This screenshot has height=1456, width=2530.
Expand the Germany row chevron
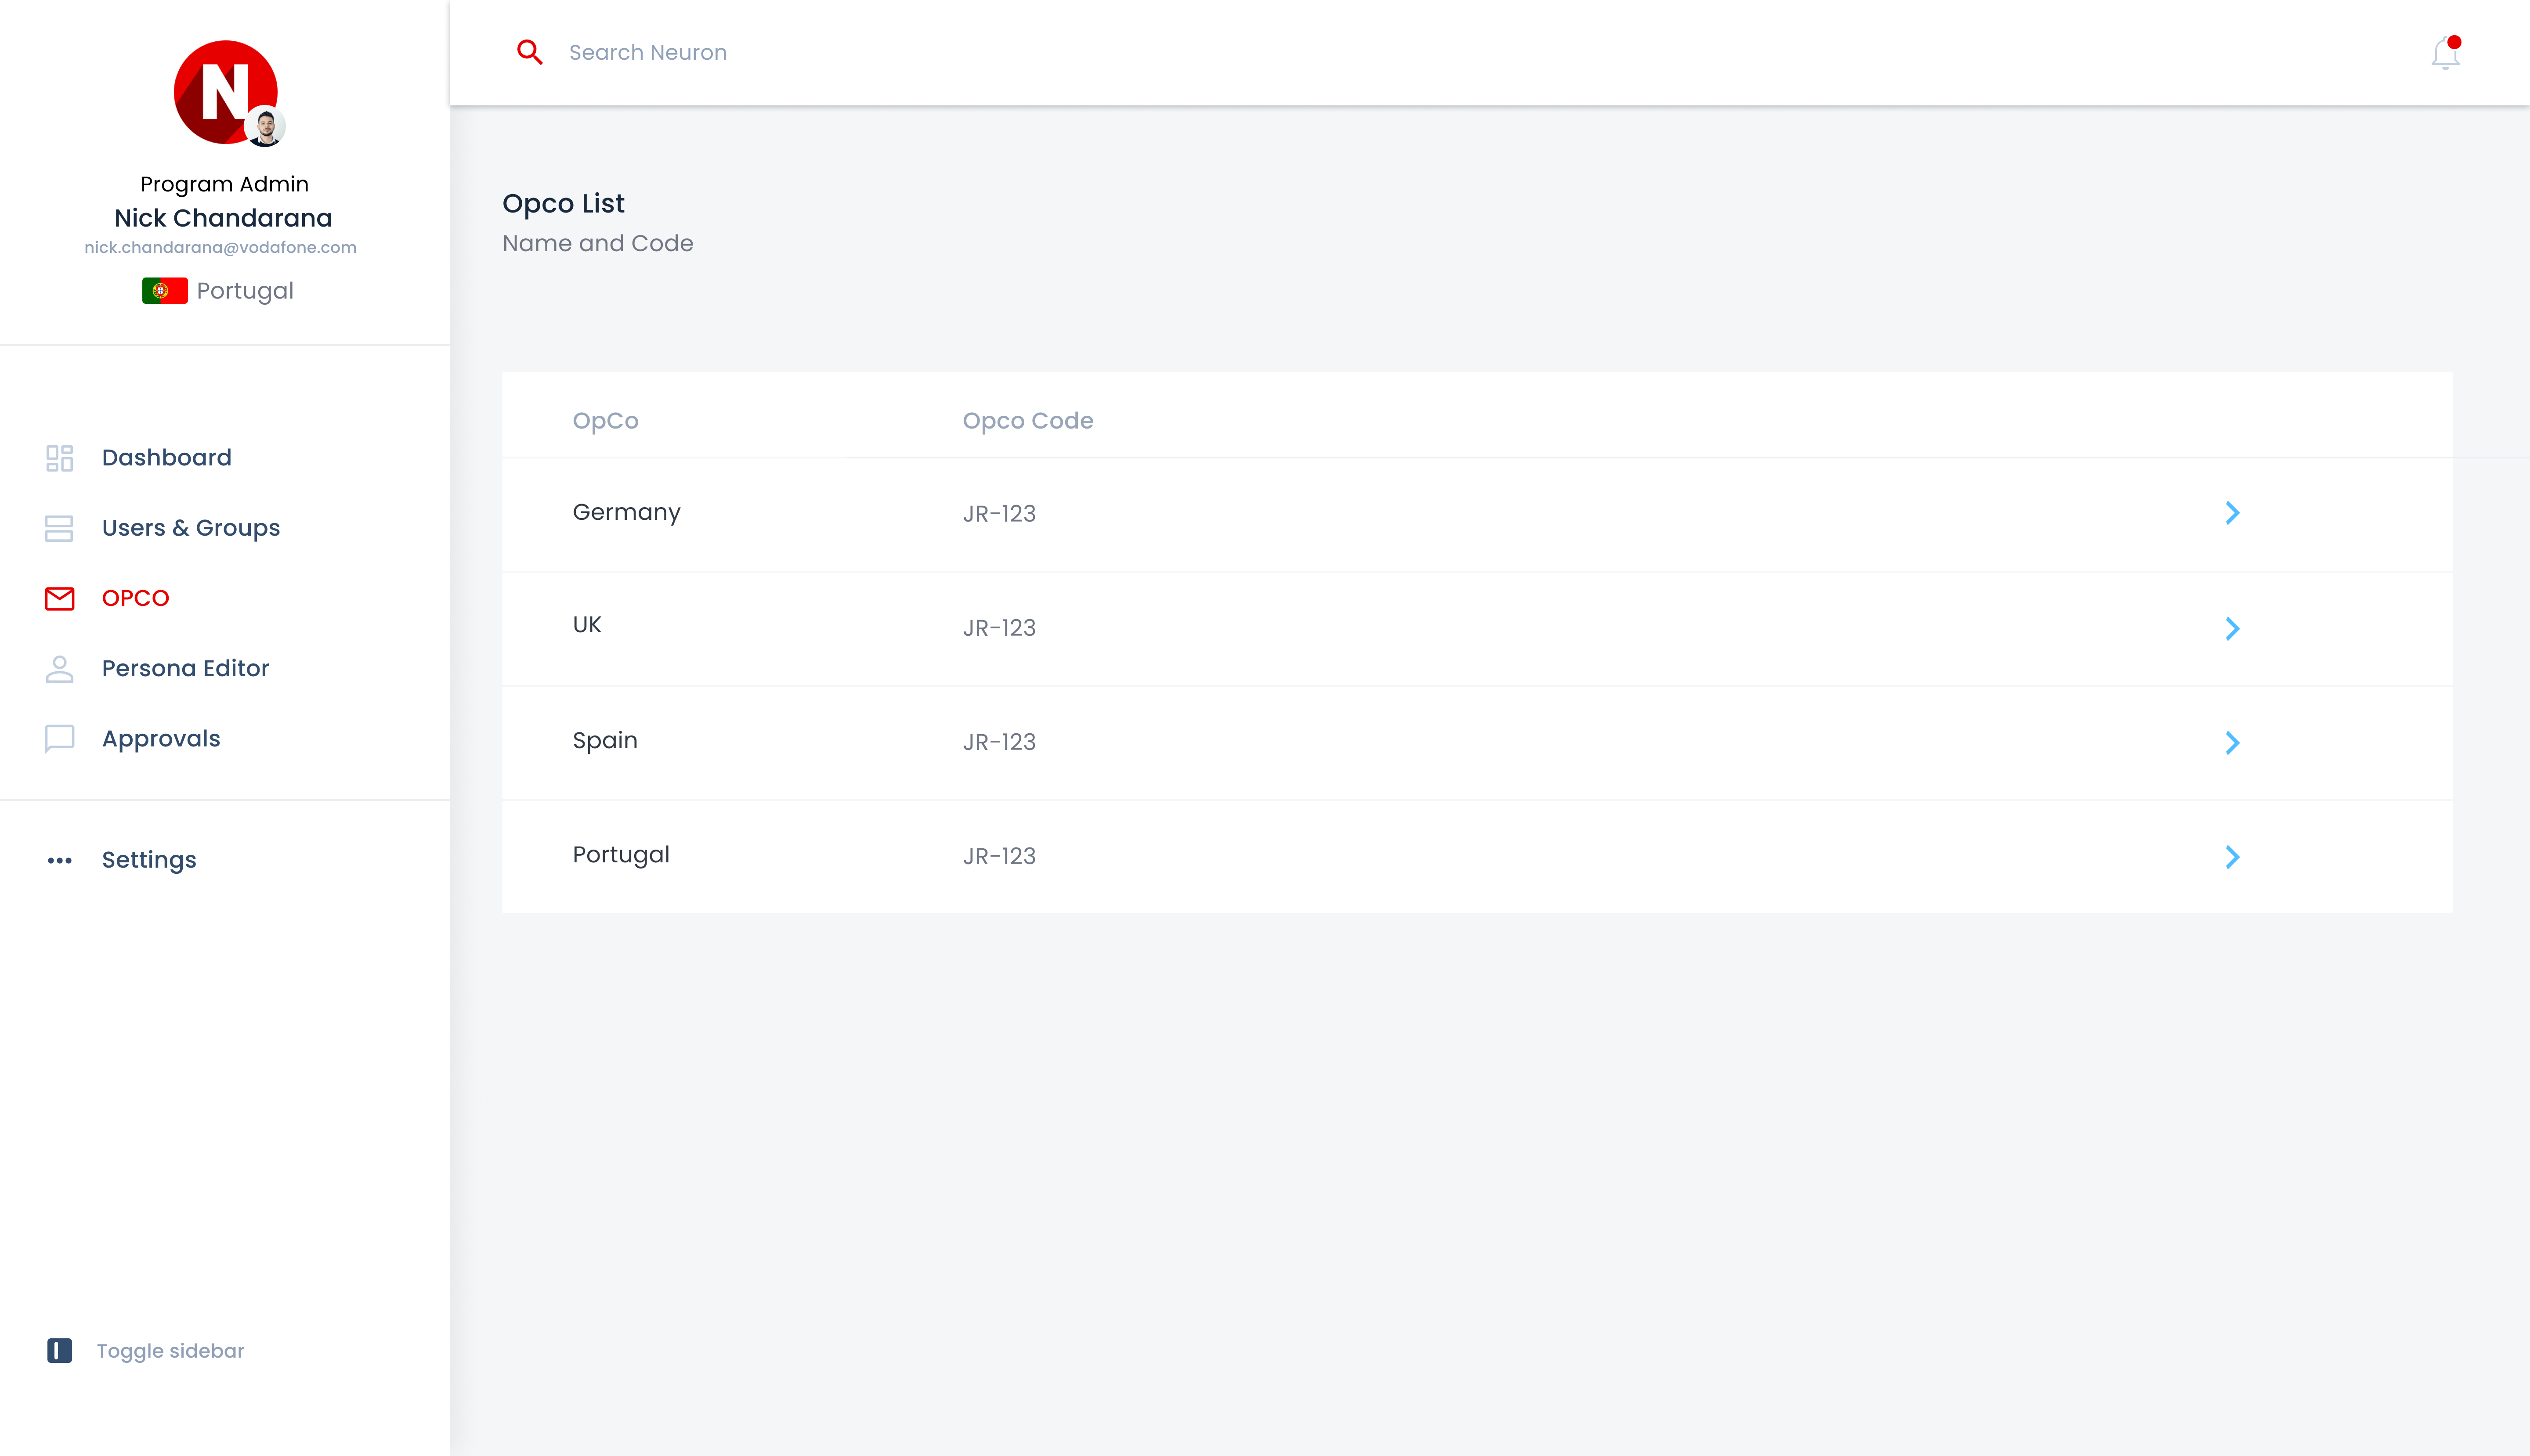click(2232, 513)
